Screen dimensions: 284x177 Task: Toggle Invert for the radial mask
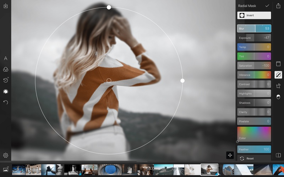(254, 16)
